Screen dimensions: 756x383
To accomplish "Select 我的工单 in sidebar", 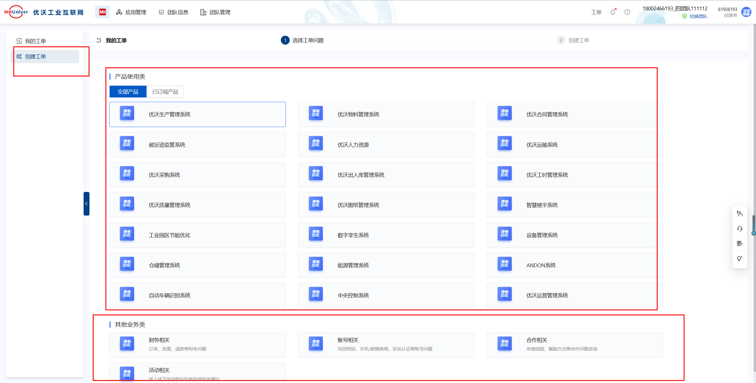I will click(35, 41).
